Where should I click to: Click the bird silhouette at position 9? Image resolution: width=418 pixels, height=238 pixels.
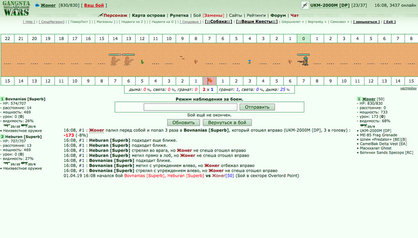point(182,58)
